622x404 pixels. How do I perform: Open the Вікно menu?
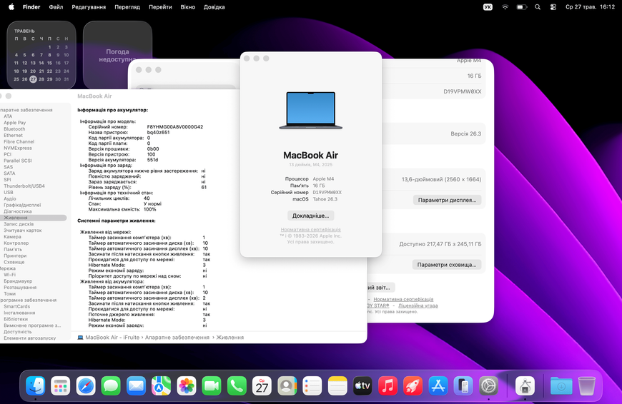tap(187, 7)
